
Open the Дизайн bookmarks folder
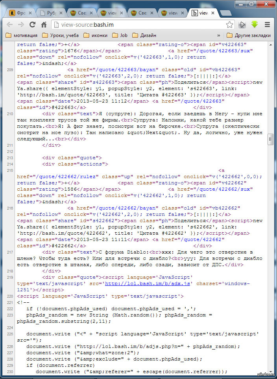pos(144,35)
